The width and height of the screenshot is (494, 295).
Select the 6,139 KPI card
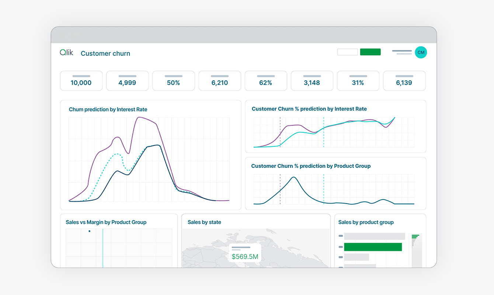point(404,81)
